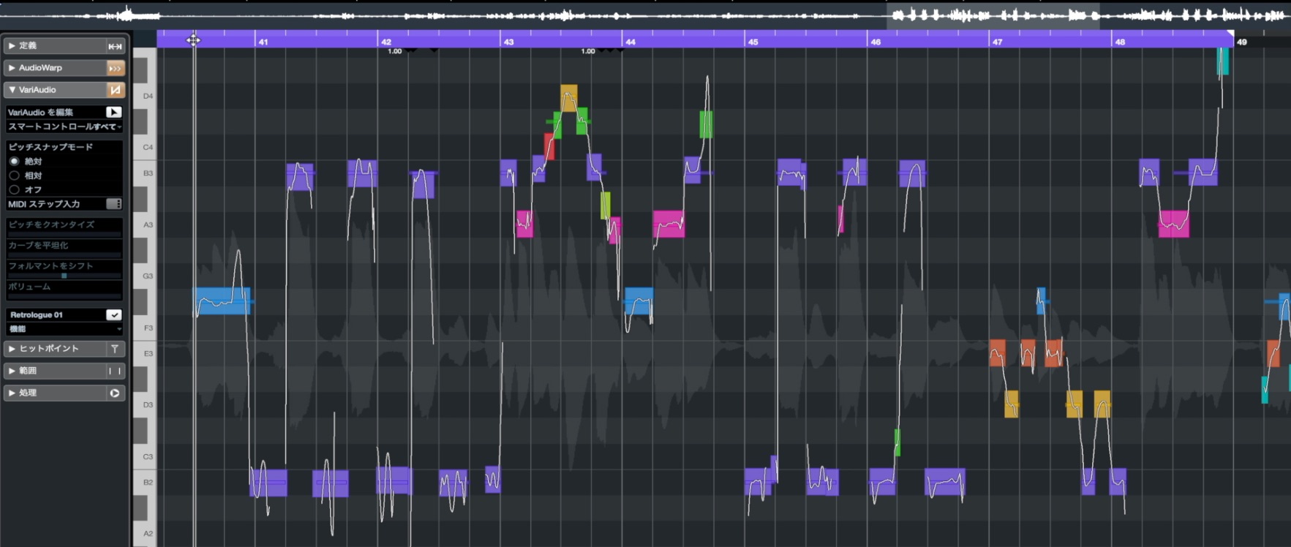1291x547 pixels.
Task: Click bar 47 on the ruler
Action: pyautogui.click(x=998, y=42)
